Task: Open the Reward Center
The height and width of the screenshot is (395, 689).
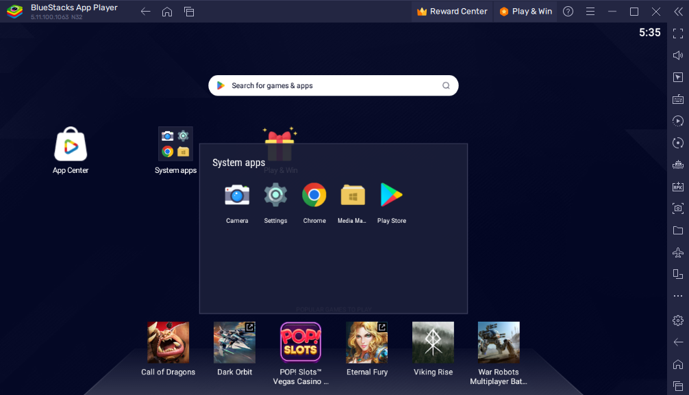Action: pyautogui.click(x=452, y=12)
